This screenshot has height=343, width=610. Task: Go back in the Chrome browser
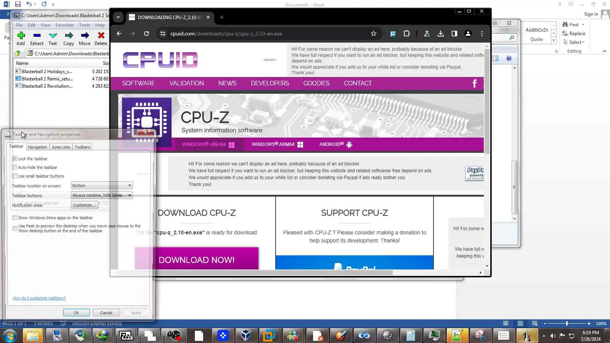(x=119, y=34)
